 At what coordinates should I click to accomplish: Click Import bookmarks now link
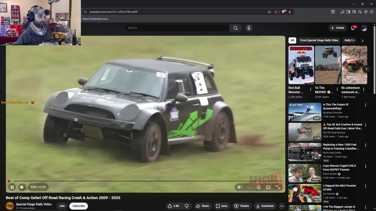pyautogui.click(x=95, y=18)
